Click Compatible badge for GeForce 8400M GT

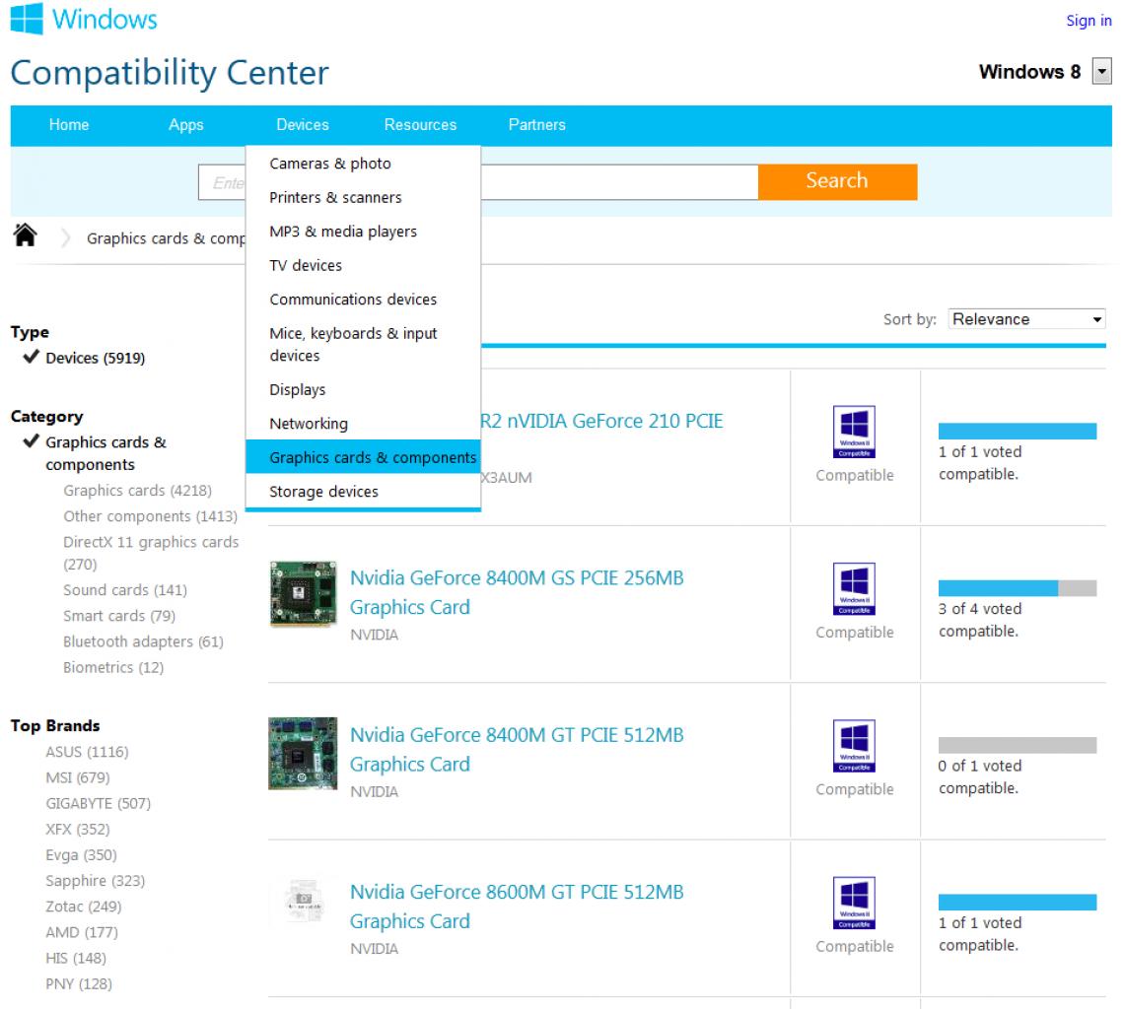click(x=854, y=746)
